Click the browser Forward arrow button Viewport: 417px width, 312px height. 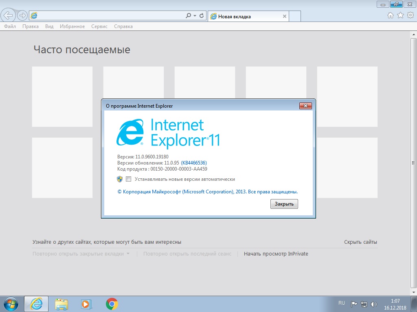[x=22, y=16]
